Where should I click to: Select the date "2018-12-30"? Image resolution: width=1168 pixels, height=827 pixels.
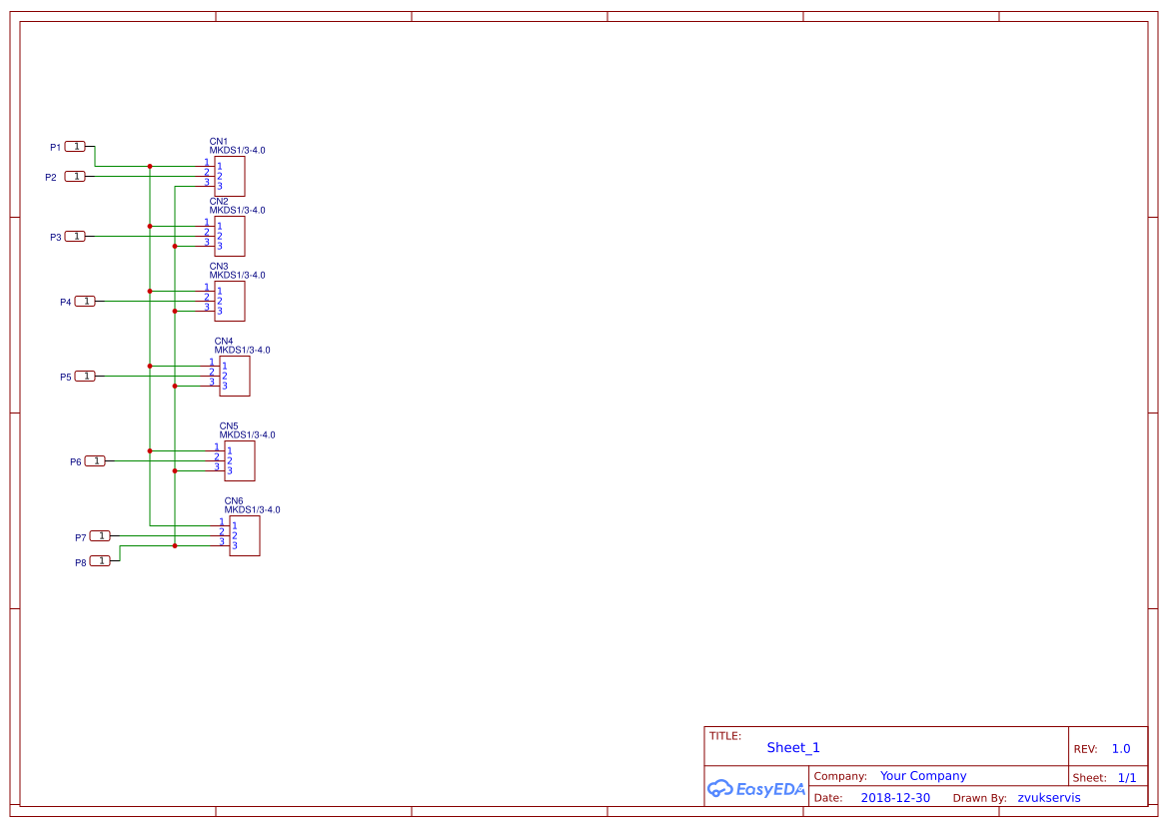coord(895,798)
